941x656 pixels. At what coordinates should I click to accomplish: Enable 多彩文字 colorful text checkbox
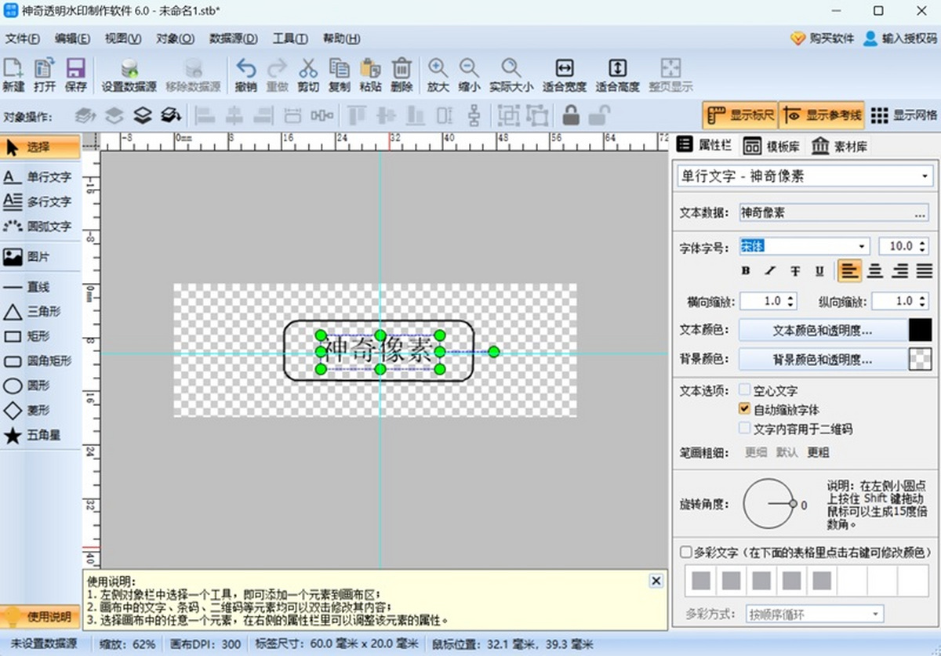686,552
